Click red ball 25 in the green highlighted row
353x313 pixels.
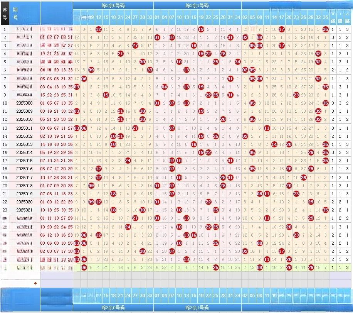[216, 268]
